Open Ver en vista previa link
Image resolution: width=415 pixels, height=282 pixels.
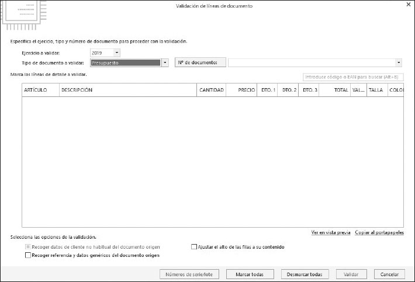(331, 232)
